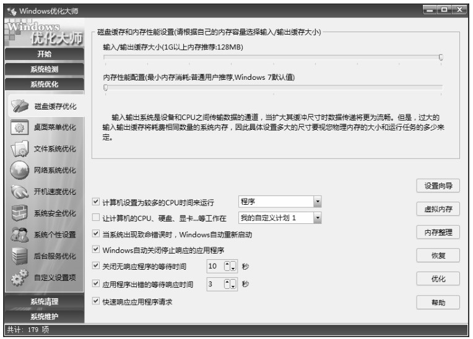Click the 输入/输出缓存大小 slider thumb
This screenshot has width=473, height=339.
pyautogui.click(x=441, y=58)
